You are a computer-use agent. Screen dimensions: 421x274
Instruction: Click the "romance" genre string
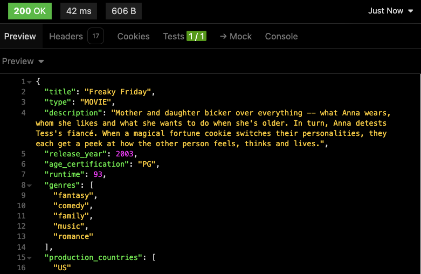click(x=73, y=236)
